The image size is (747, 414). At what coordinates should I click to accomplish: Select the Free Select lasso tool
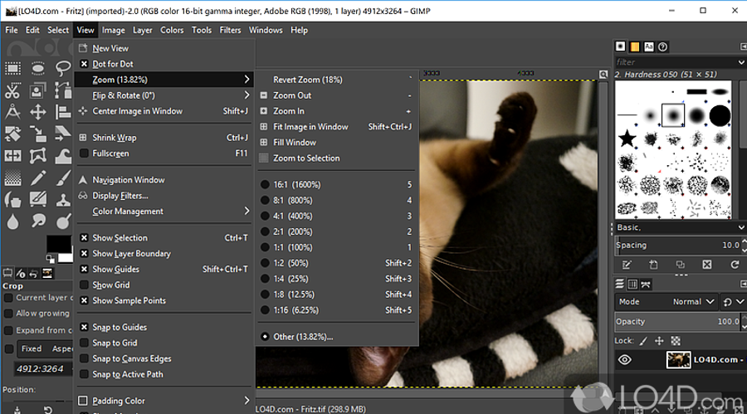coord(63,68)
